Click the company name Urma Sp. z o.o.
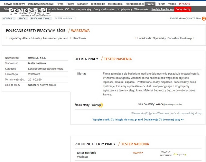Image resolution: width=206 pixels, height=162 pixels. [37, 58]
